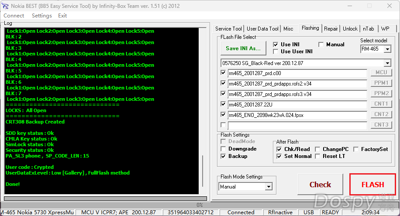The height and width of the screenshot is (216, 400).
Task: Open the nTab tab
Action: 369,28
